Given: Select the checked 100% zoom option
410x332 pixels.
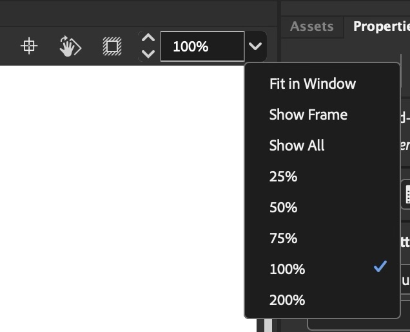Looking at the screenshot, I should pos(322,269).
